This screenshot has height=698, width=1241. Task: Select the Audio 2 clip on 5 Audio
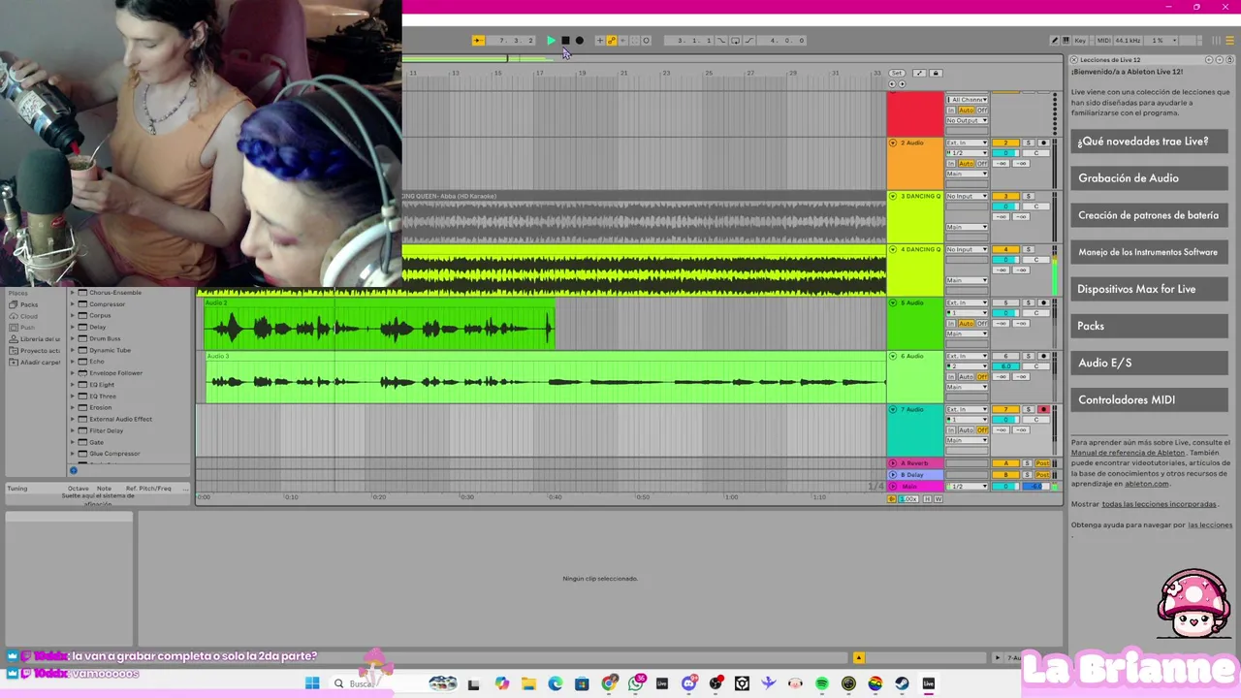click(378, 325)
